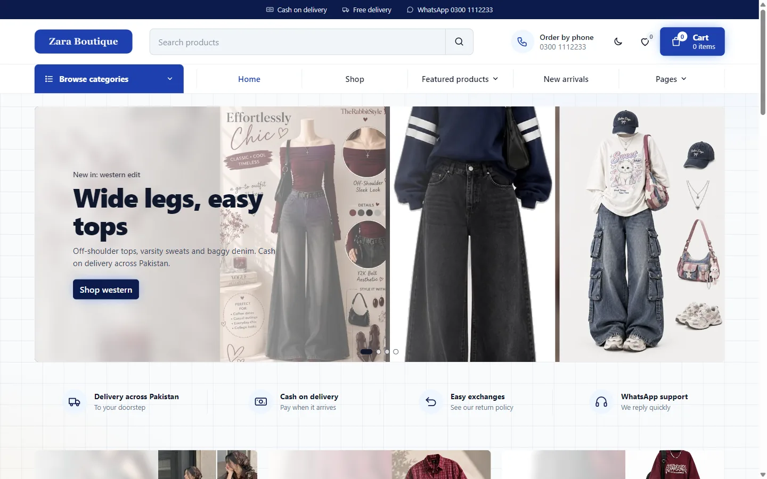This screenshot has height=479, width=767.
Task: Click the easy exchanges return arrow icon
Action: click(x=431, y=402)
